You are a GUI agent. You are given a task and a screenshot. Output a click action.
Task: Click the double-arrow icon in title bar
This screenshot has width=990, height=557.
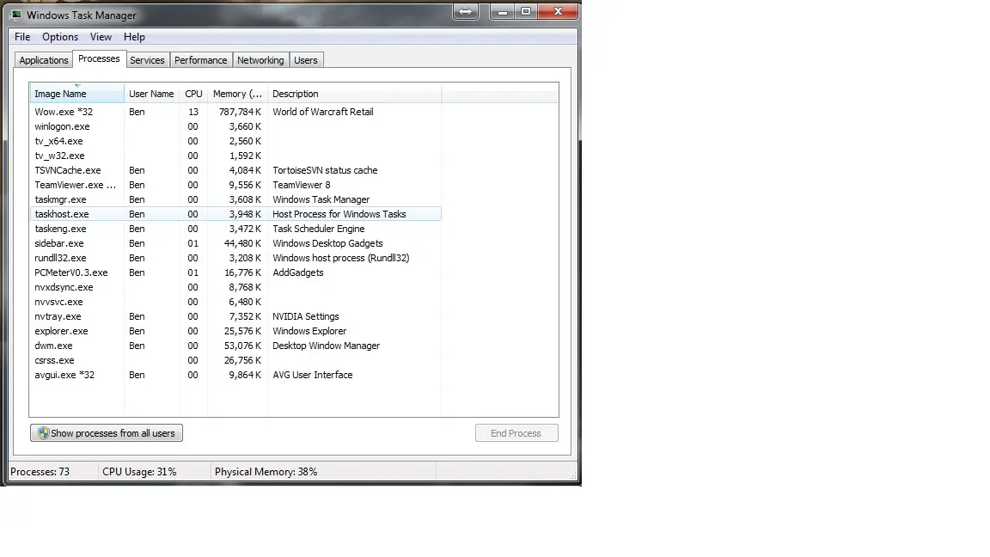(465, 12)
